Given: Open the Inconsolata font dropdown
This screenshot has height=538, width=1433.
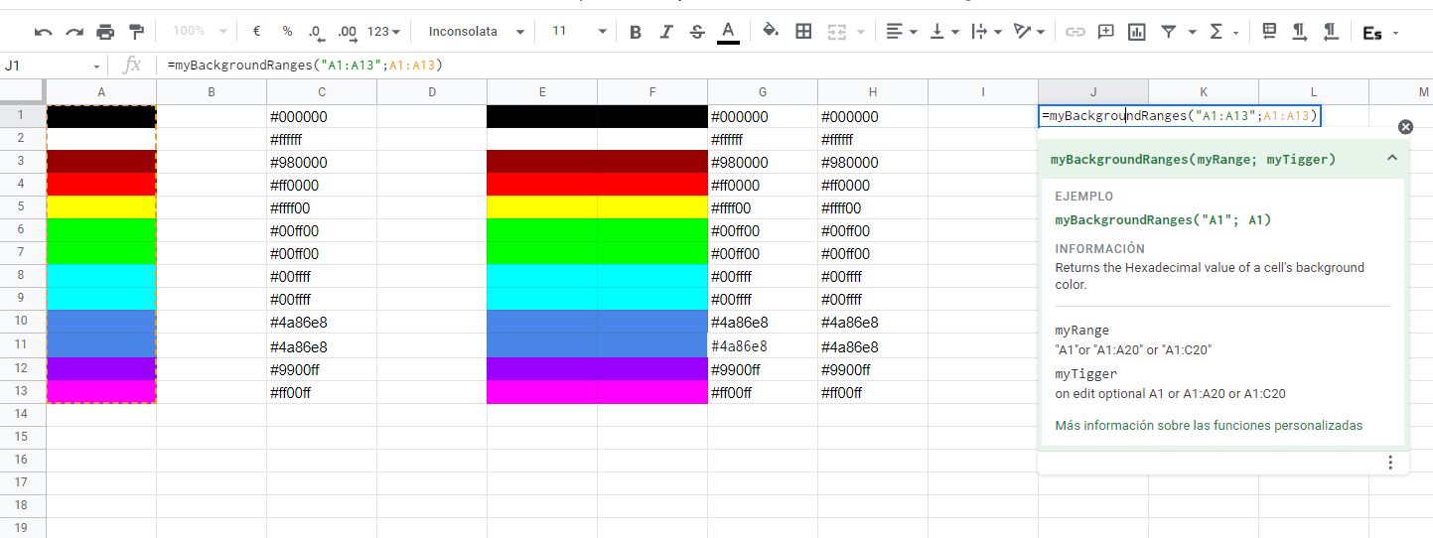Looking at the screenshot, I should [476, 32].
